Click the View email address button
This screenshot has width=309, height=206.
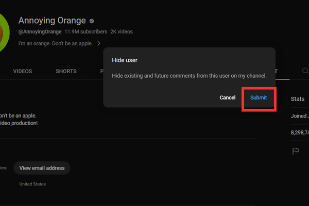tap(42, 168)
